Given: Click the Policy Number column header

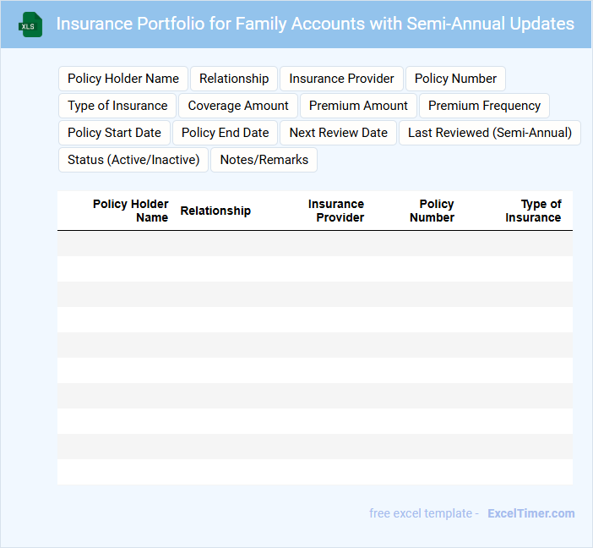Looking at the screenshot, I should (x=433, y=211).
